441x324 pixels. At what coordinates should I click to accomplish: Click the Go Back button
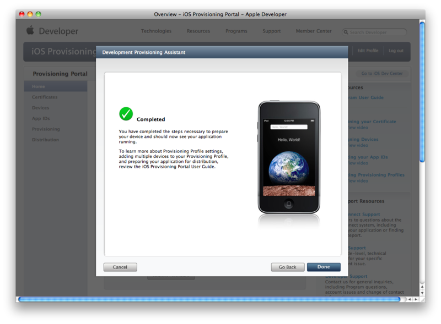point(287,267)
